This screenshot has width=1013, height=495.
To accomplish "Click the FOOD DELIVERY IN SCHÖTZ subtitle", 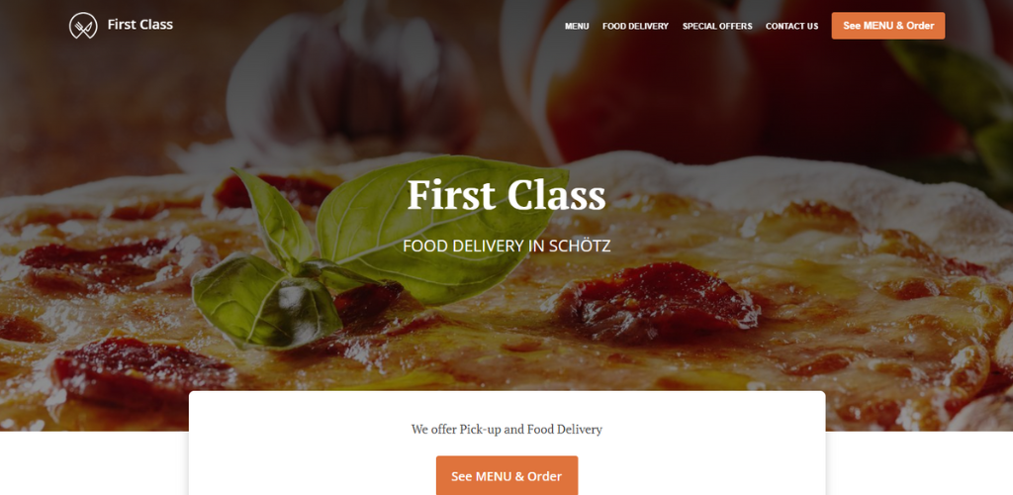I will (506, 247).
